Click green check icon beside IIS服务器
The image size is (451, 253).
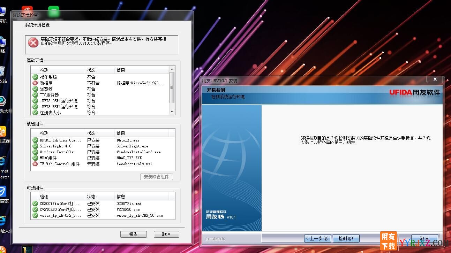coord(35,95)
